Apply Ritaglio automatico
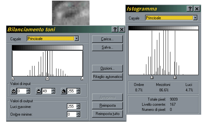 pos(107,77)
